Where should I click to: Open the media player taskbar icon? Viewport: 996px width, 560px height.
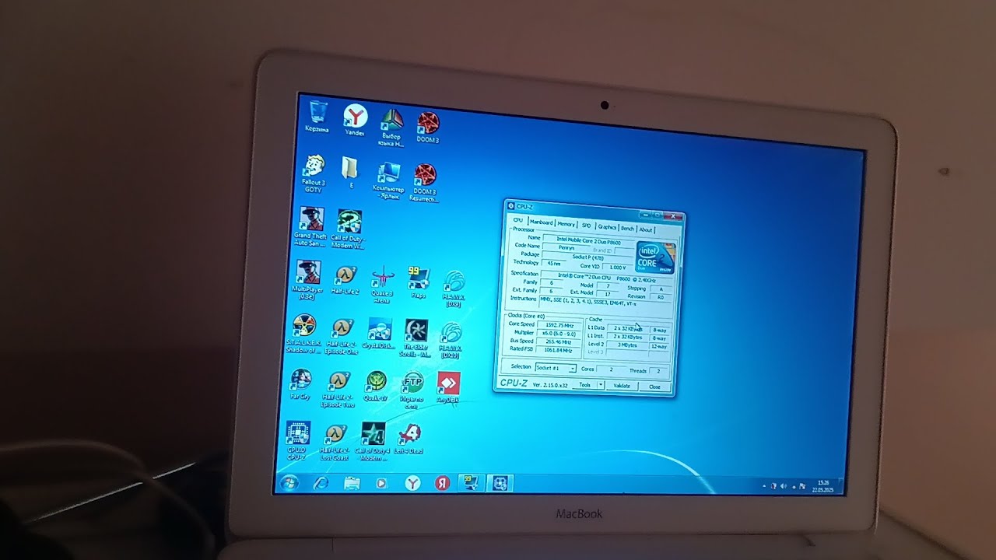tap(381, 483)
